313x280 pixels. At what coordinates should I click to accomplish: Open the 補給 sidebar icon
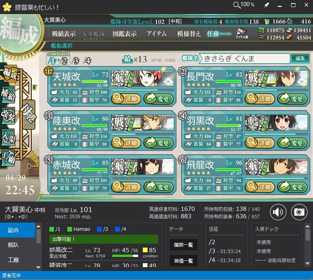[8, 95]
